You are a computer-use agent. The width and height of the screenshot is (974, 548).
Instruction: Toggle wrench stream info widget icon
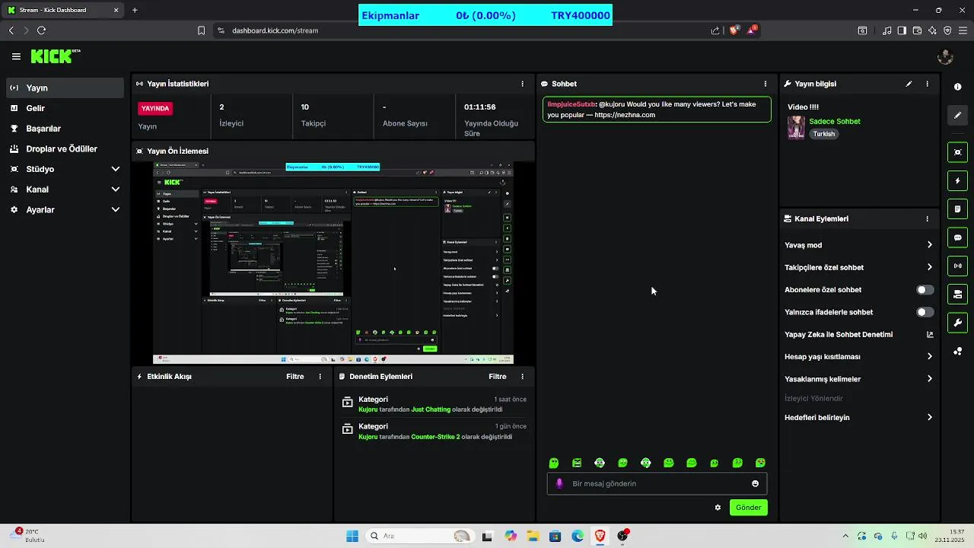(x=957, y=323)
